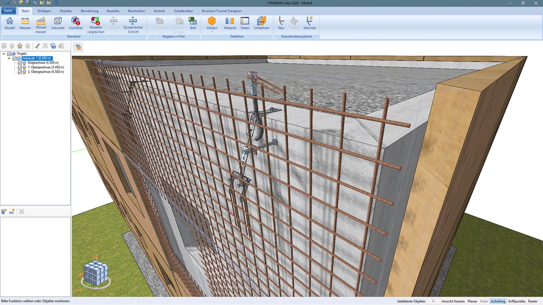Click the Umkehren selection icon
543x305 pixels.
tap(262, 23)
